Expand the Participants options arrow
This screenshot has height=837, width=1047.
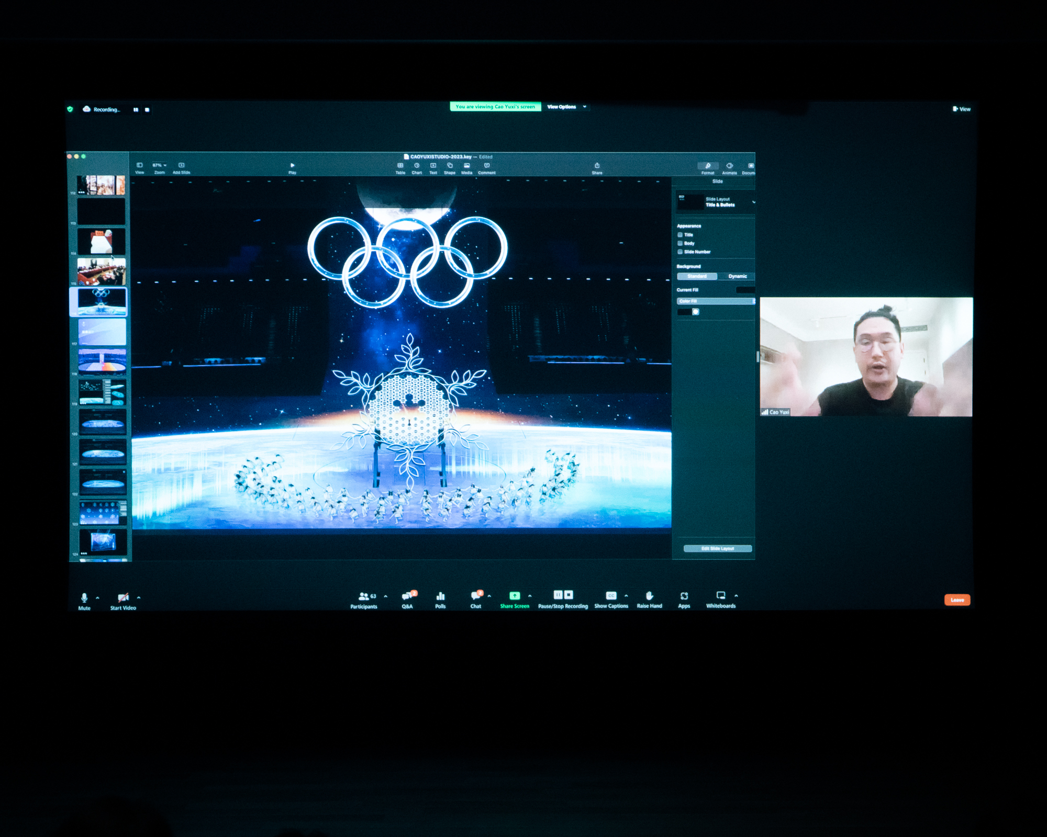coord(386,596)
